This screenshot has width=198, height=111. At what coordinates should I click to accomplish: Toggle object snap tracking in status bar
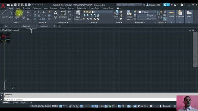[x=93, y=106]
